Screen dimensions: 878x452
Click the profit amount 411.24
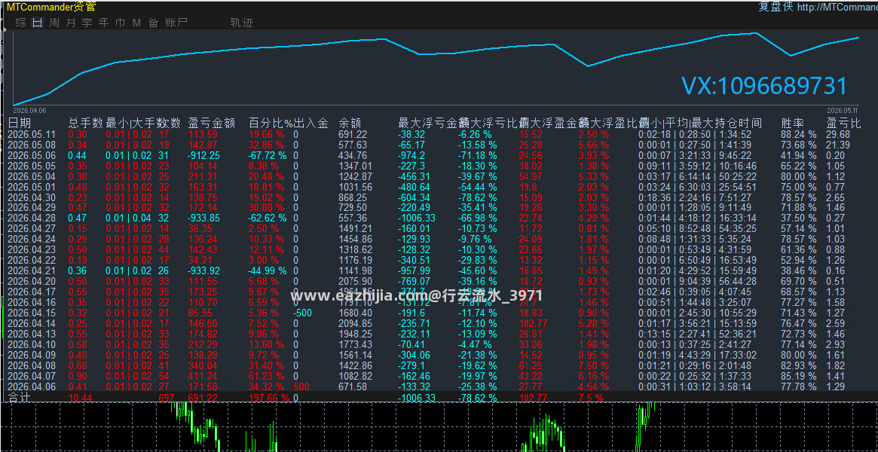pyautogui.click(x=202, y=377)
